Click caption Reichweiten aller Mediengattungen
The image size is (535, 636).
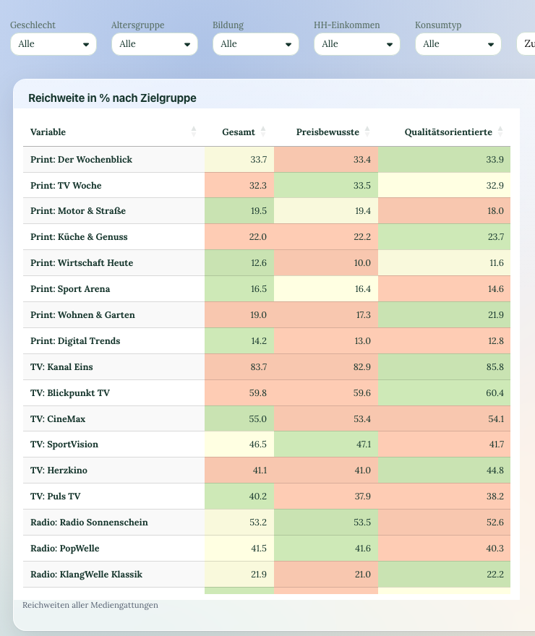tap(90, 605)
